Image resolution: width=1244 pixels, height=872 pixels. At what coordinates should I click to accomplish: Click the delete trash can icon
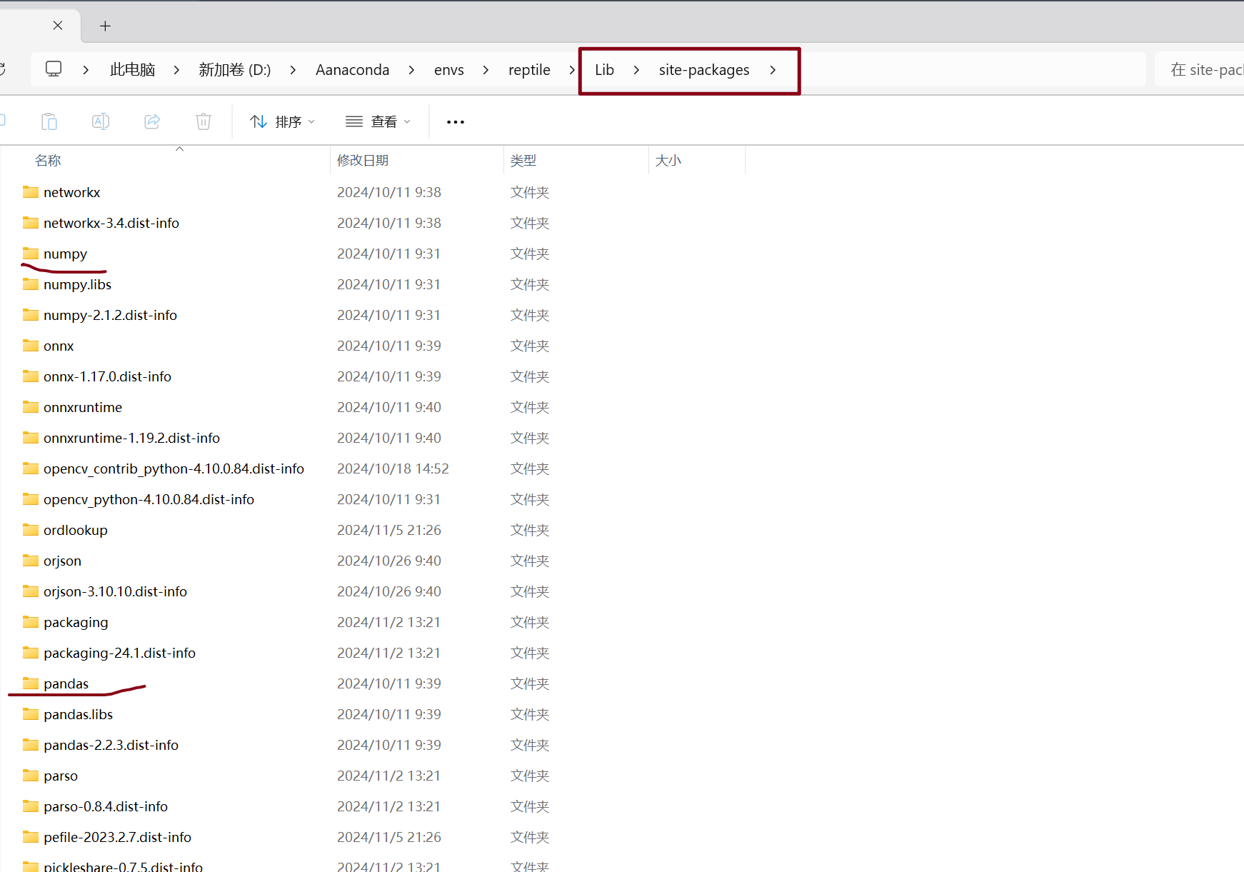pos(204,121)
